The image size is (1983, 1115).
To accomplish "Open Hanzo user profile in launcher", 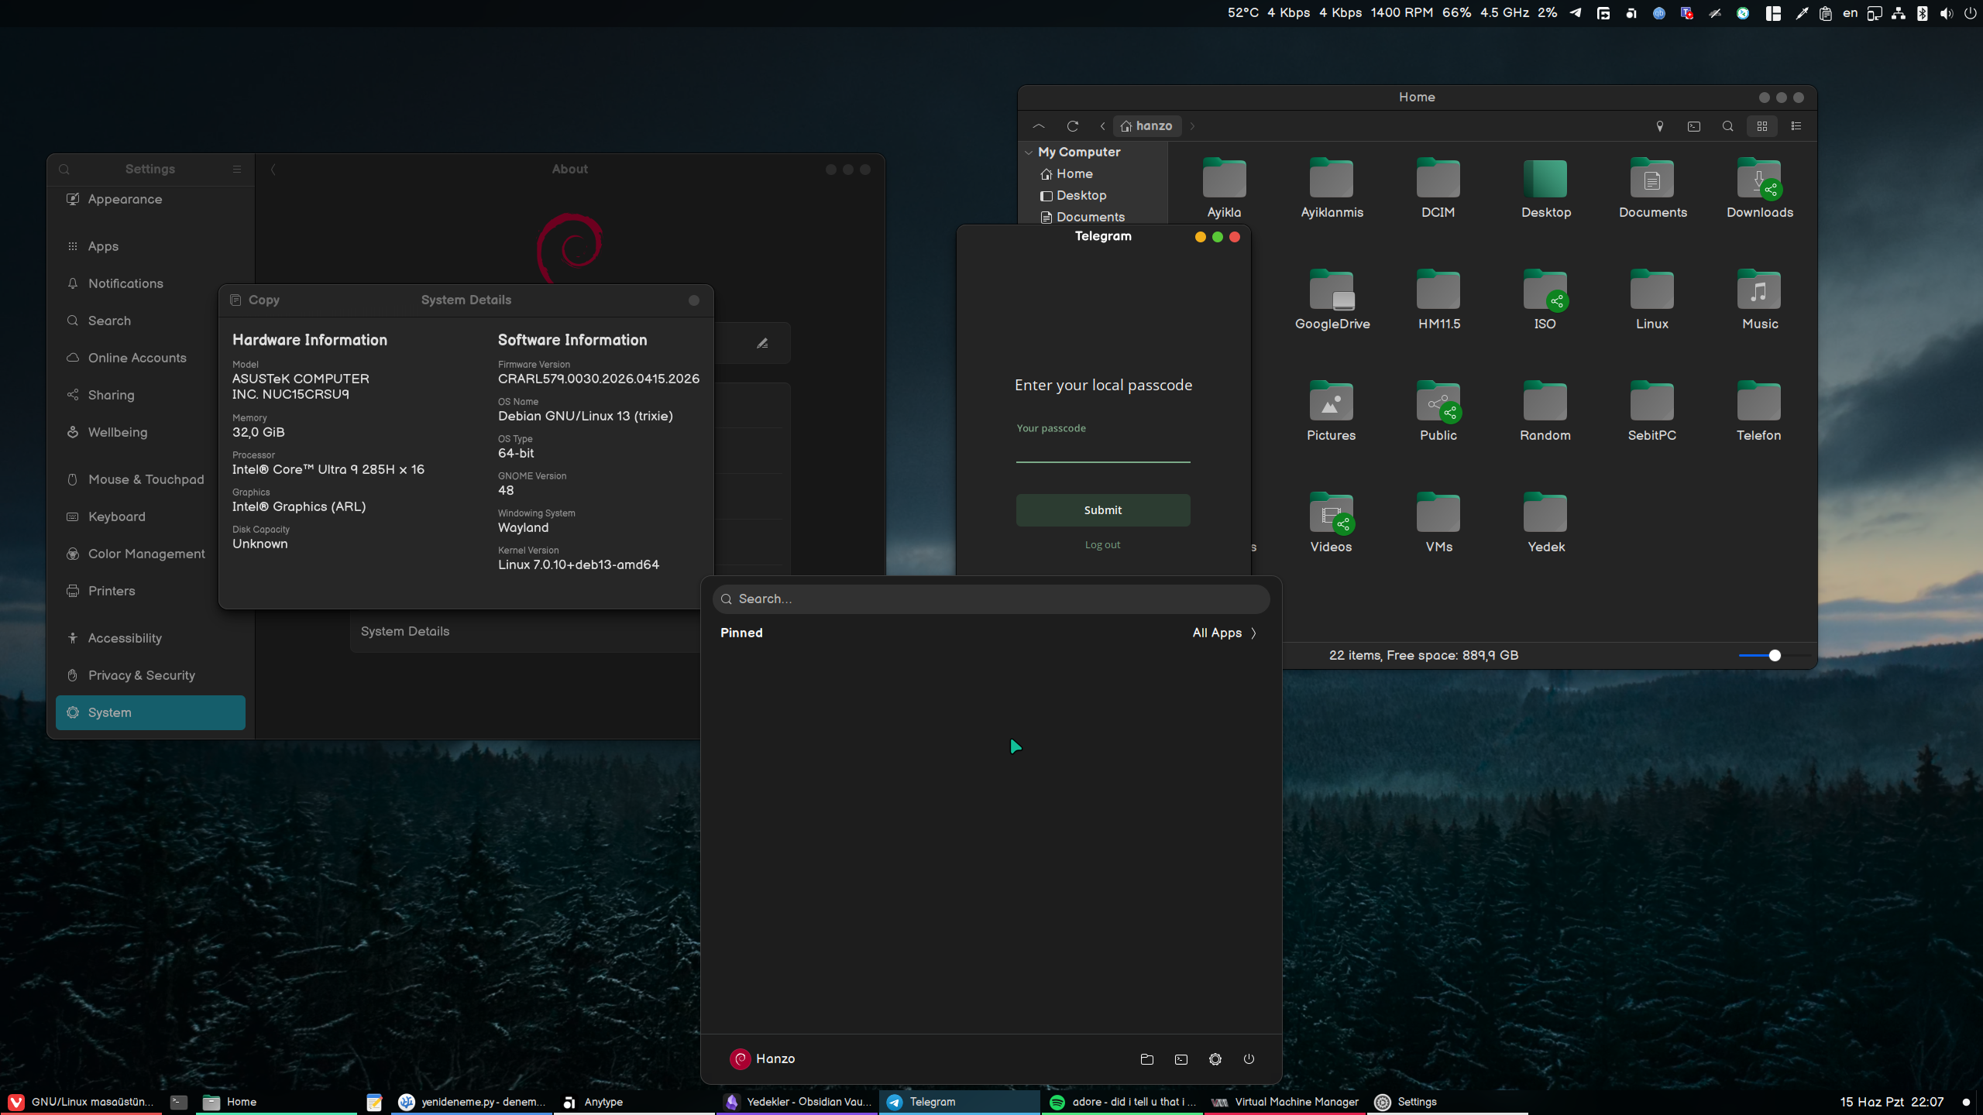I will click(x=762, y=1059).
